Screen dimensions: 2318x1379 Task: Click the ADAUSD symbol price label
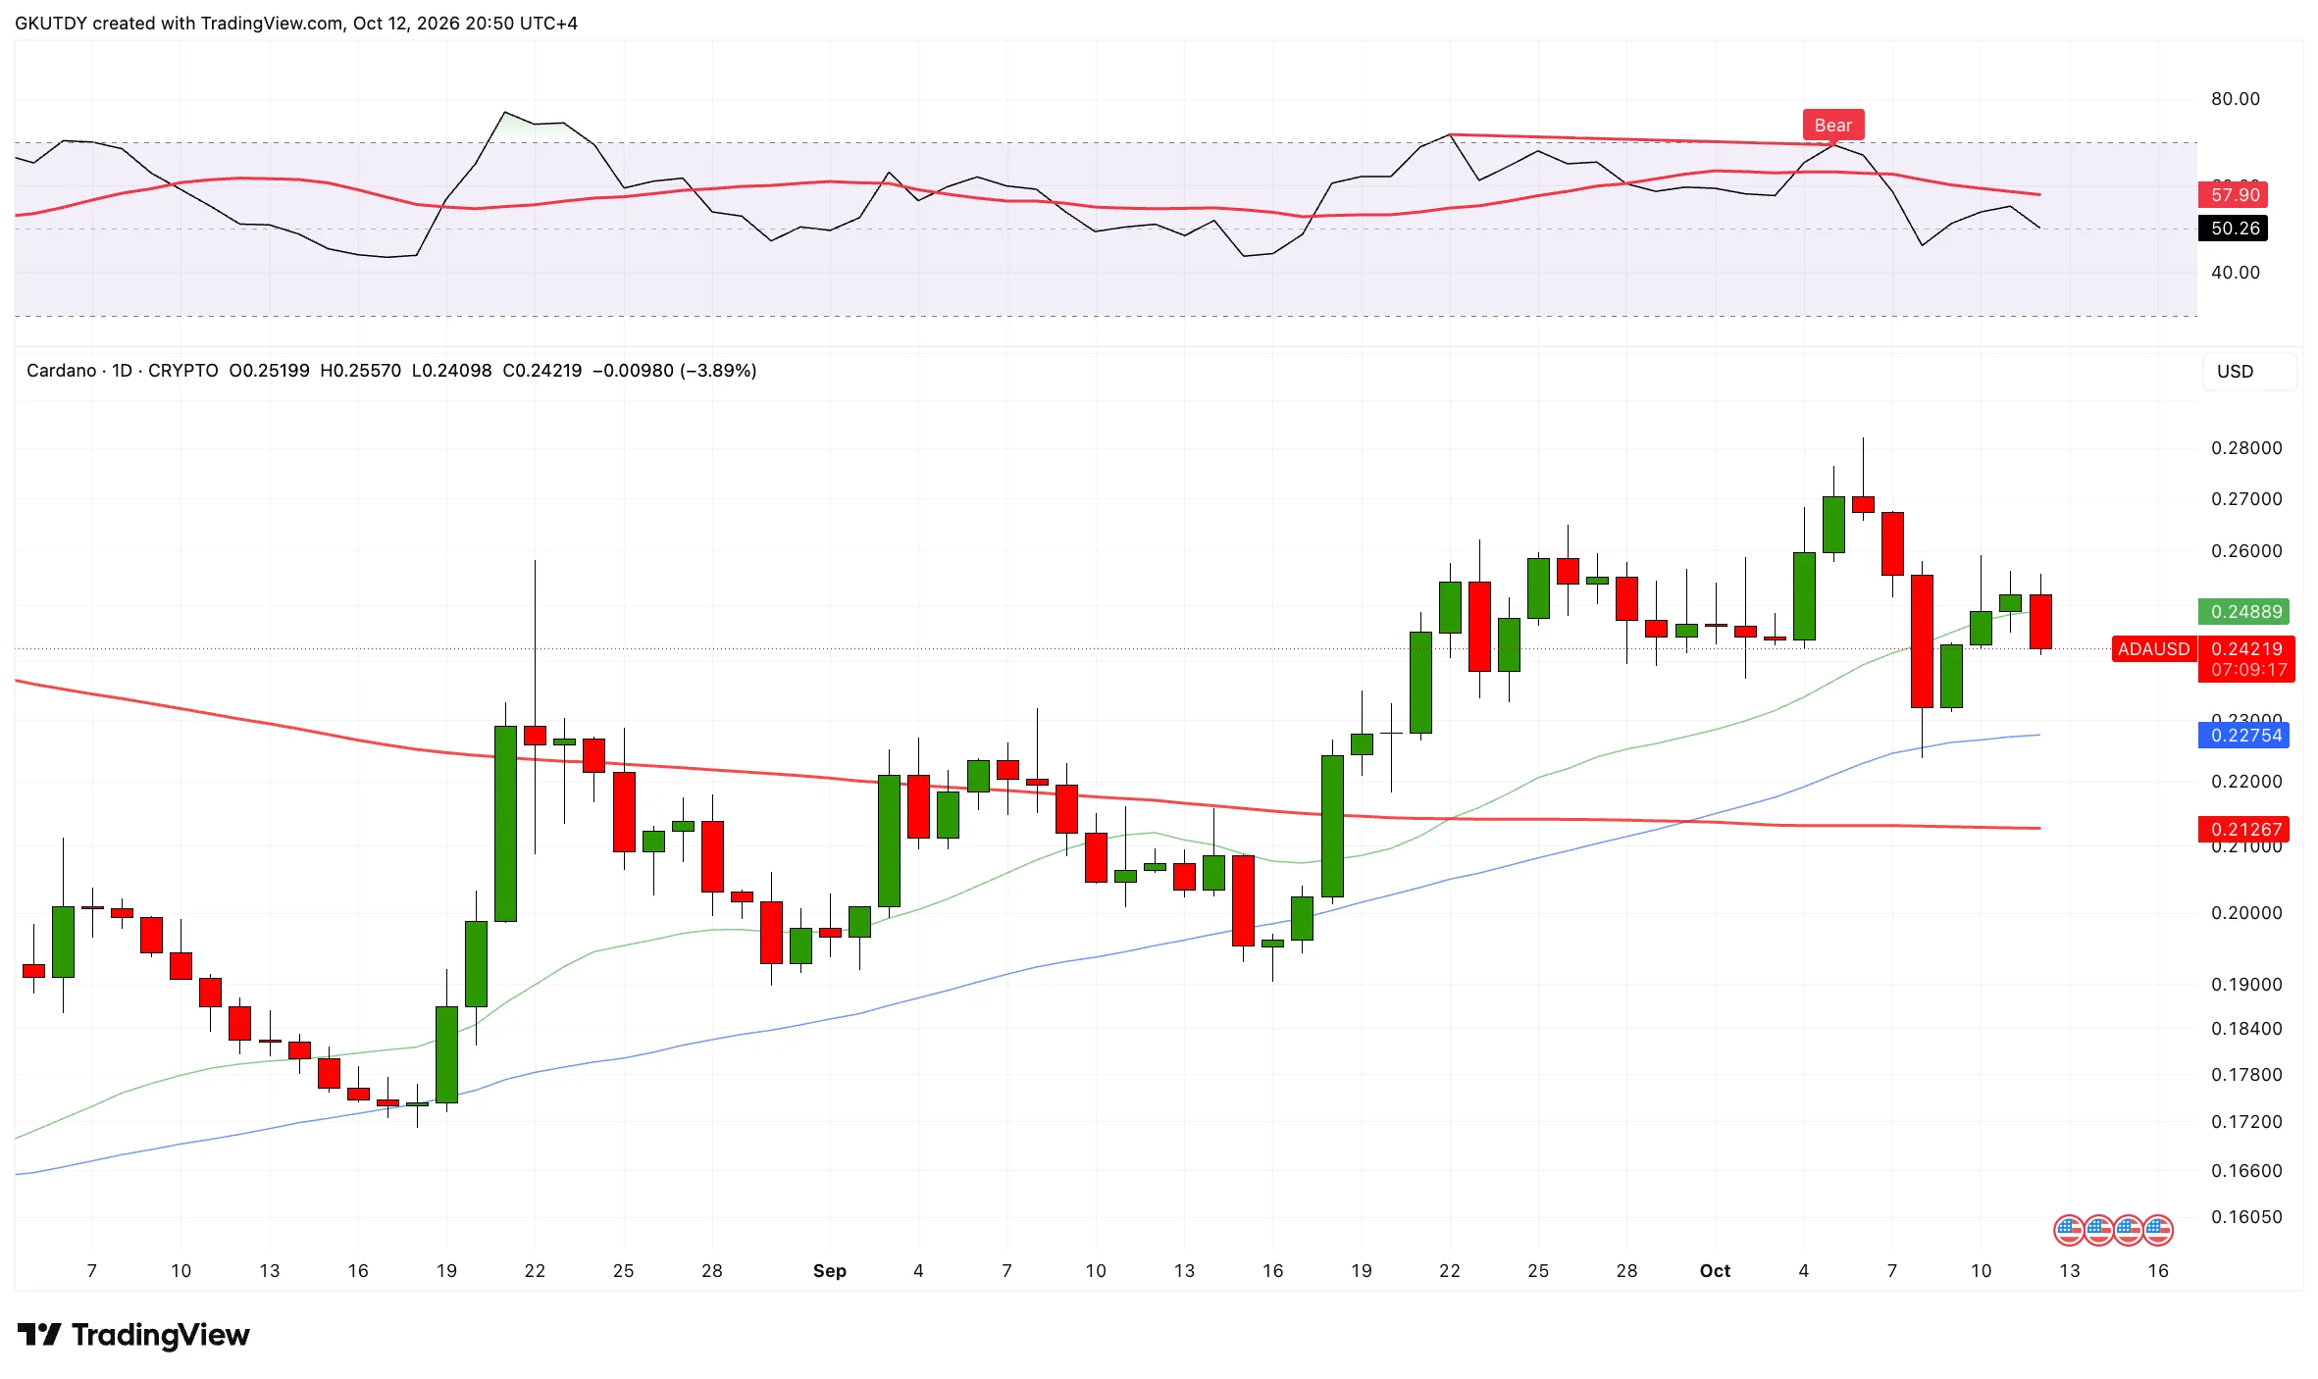pyautogui.click(x=2153, y=649)
